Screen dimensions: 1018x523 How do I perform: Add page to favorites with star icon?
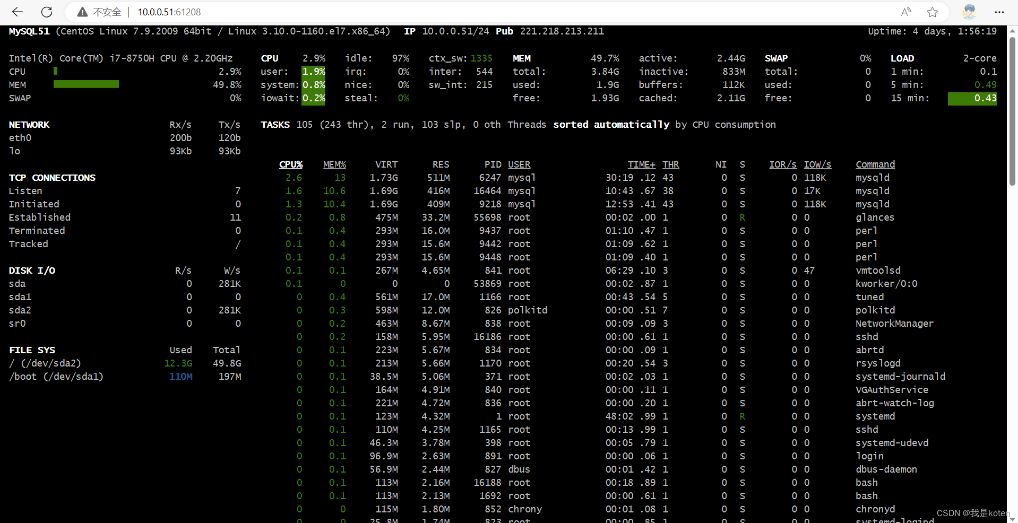pos(932,12)
